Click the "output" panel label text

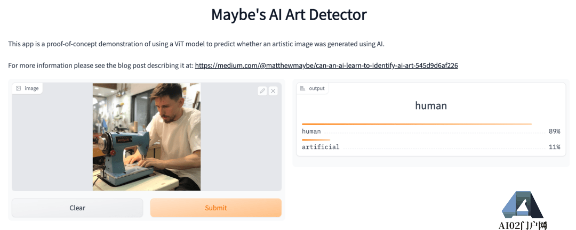coord(317,88)
